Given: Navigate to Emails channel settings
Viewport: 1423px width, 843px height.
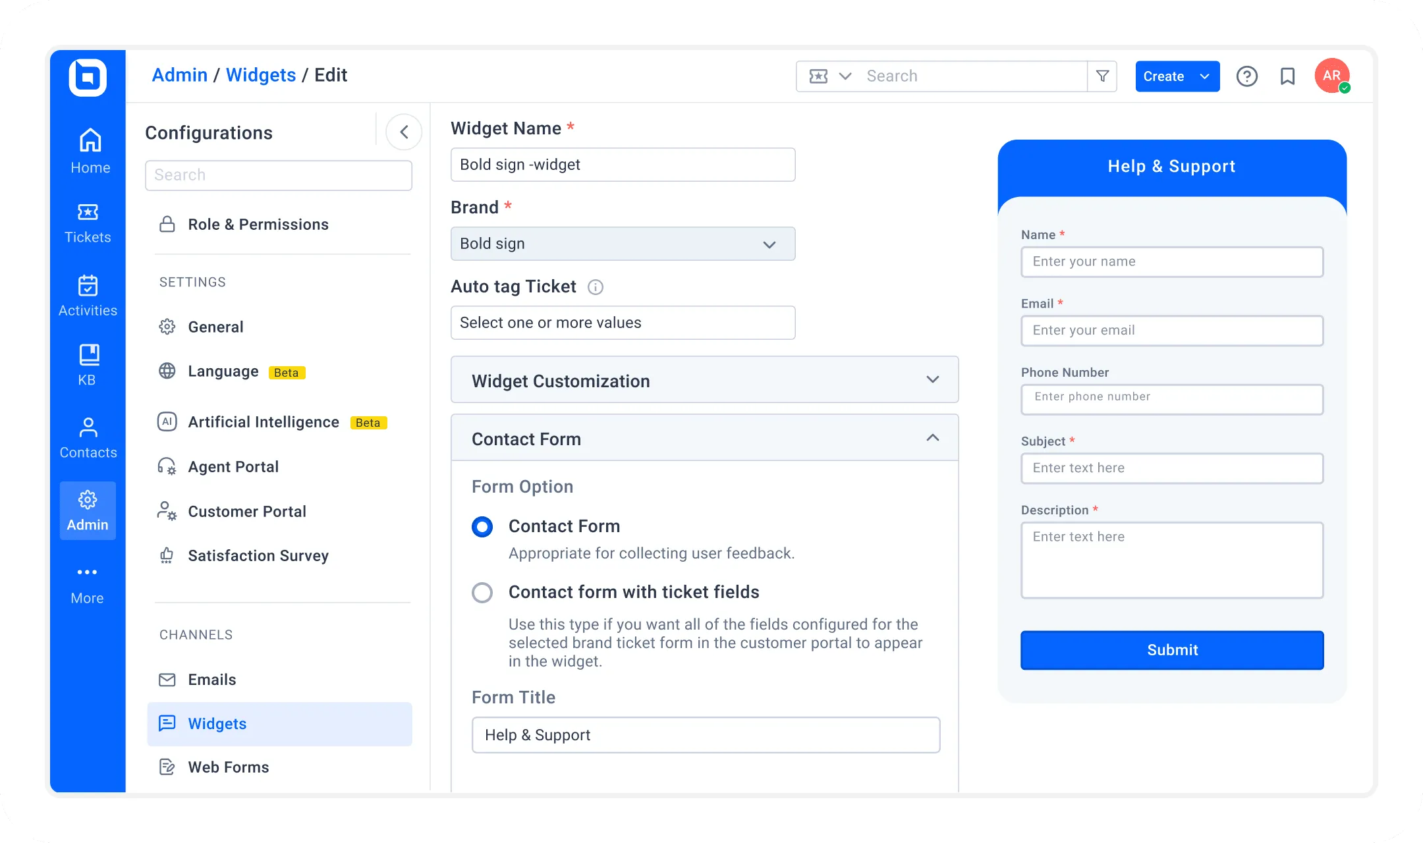Looking at the screenshot, I should [211, 680].
